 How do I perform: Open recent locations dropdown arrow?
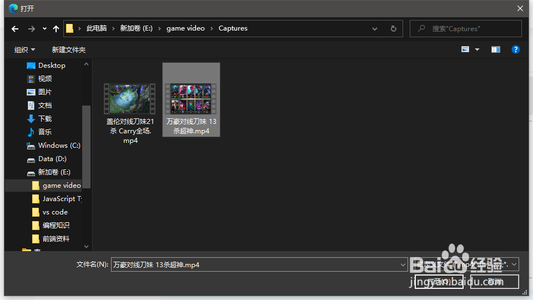[x=44, y=29]
